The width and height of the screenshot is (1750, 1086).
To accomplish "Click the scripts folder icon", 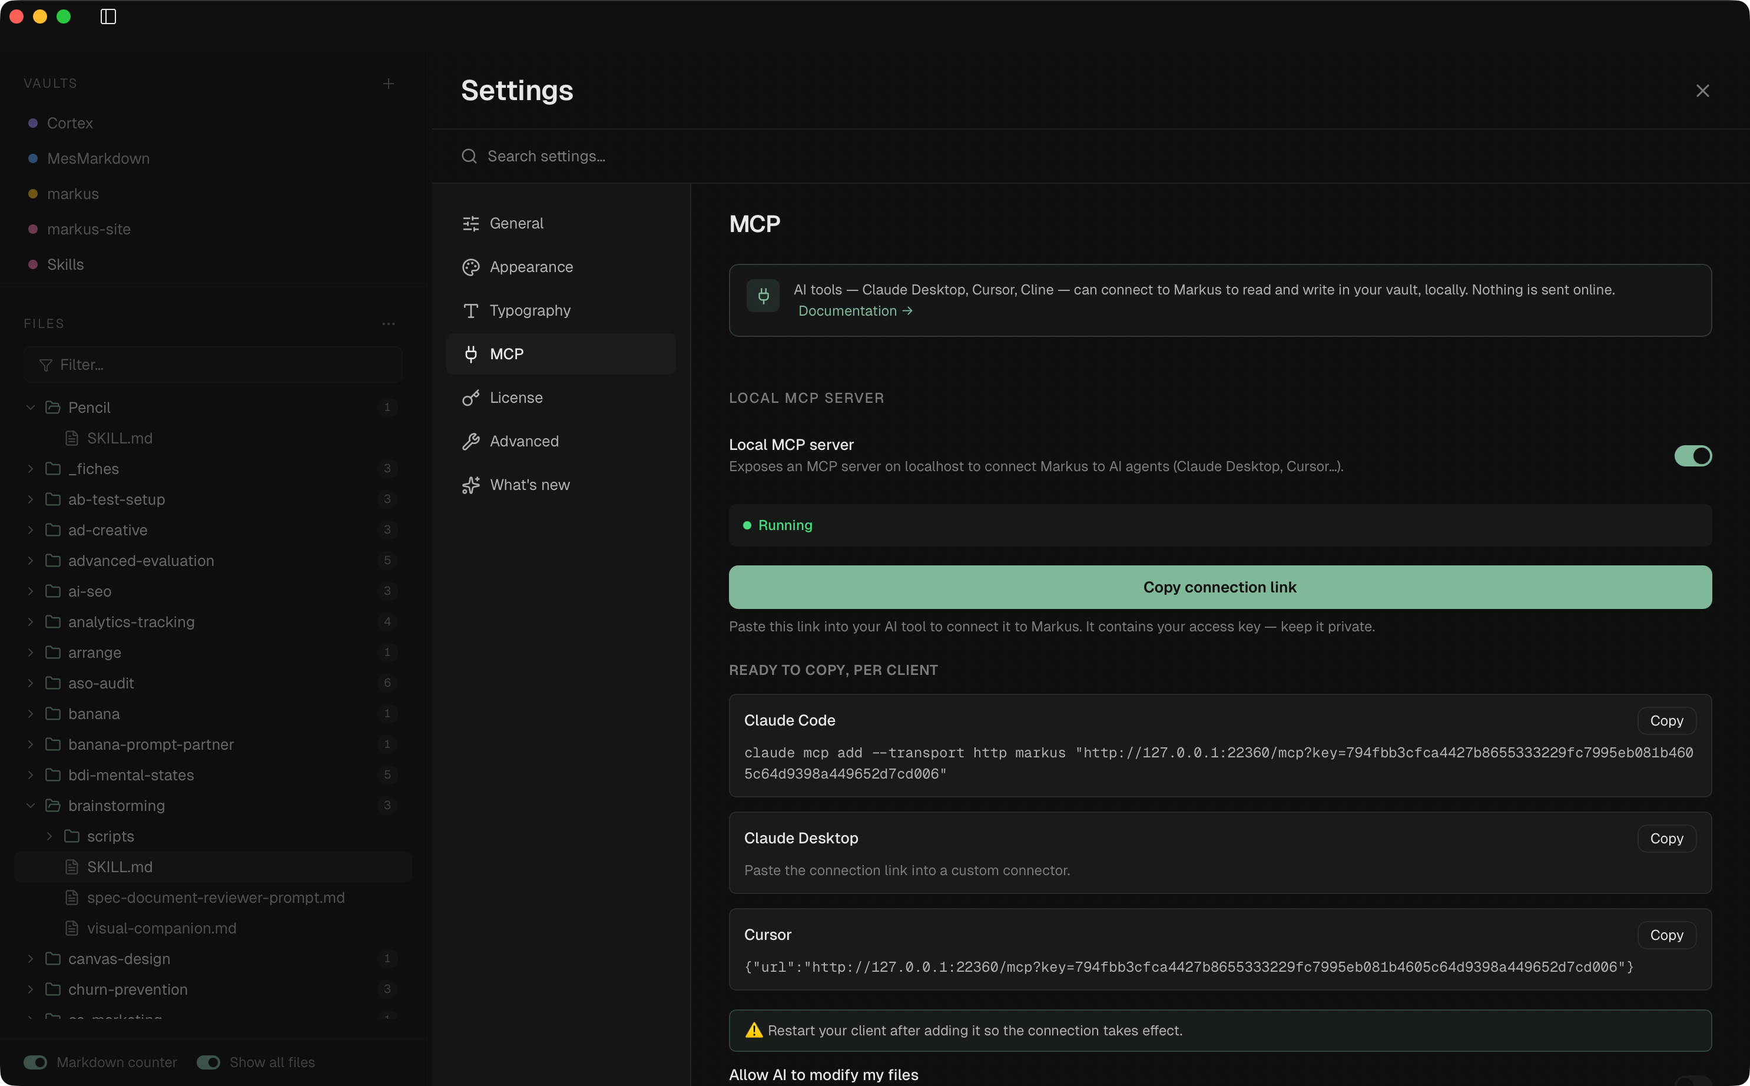I will point(72,836).
